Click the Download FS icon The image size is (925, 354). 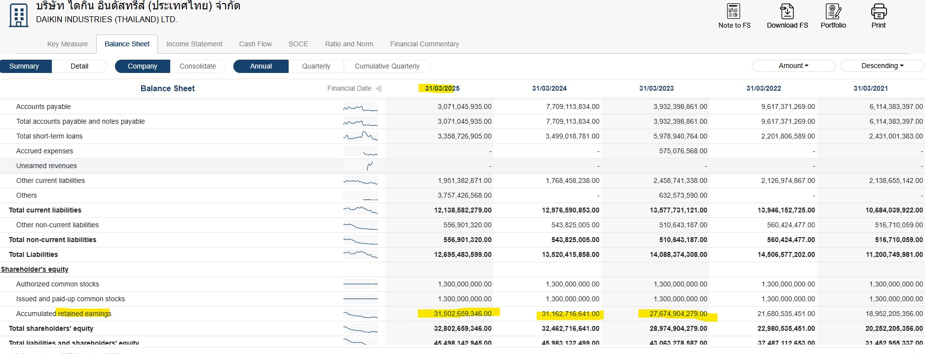point(787,11)
